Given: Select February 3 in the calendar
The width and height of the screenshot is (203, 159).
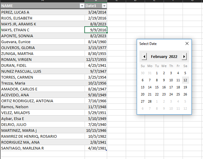Looking at the screenshot, I should [171, 73].
